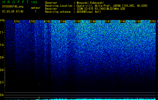Image resolution: width=158 pixels, height=100 pixels.
Task: Click the Receiving antenna label
Action: point(58,12)
